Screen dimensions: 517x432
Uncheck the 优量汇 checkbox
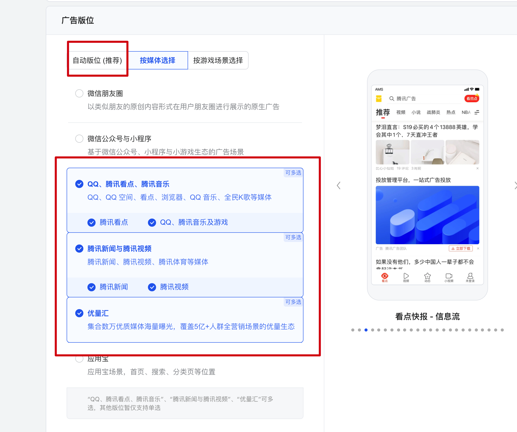tap(79, 313)
